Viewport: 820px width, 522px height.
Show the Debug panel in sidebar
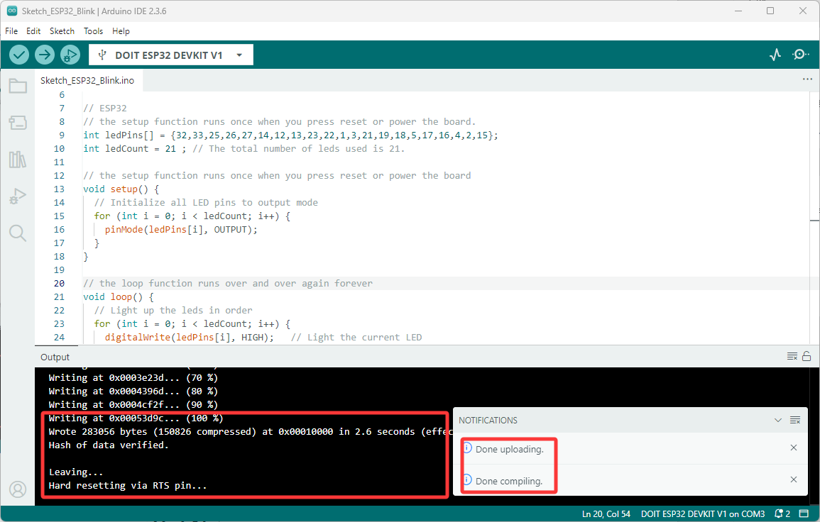coord(18,196)
